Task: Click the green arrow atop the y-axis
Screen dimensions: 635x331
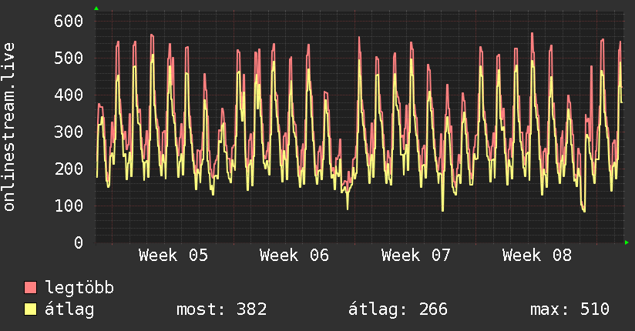Action: tap(96, 8)
